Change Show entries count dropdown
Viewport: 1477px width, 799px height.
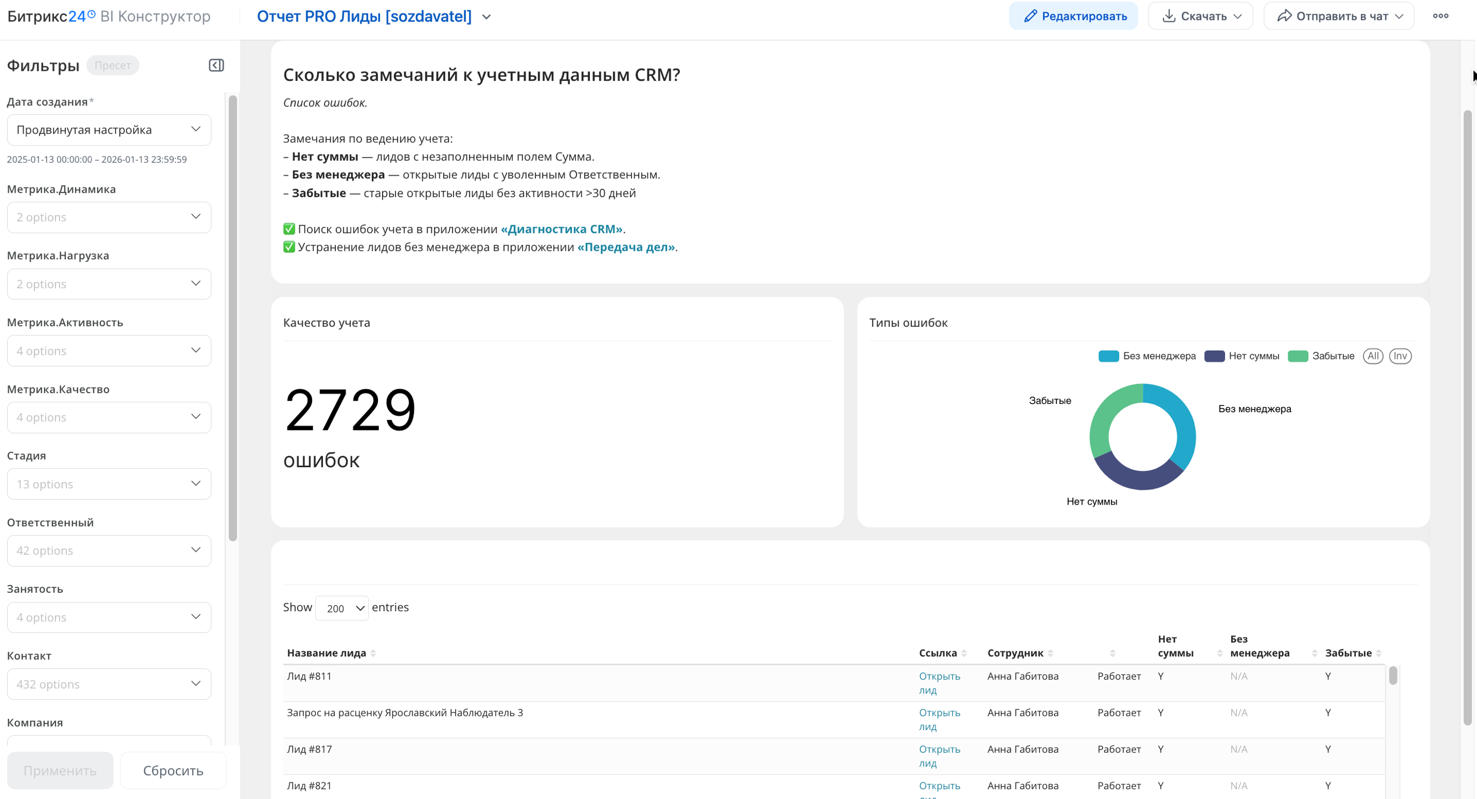(x=342, y=608)
